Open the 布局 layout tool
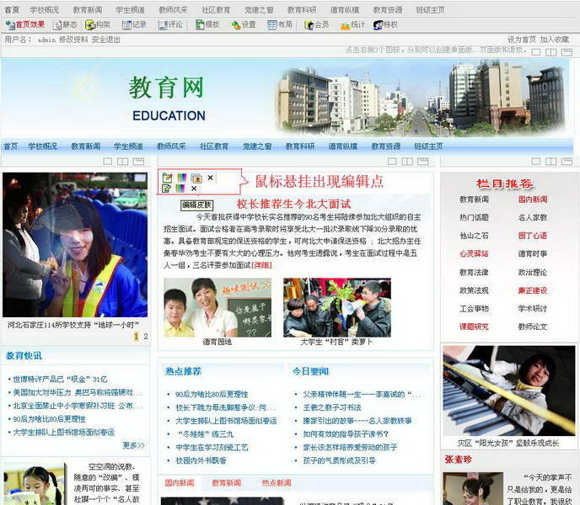Image resolution: width=580 pixels, height=505 pixels. 280,24
